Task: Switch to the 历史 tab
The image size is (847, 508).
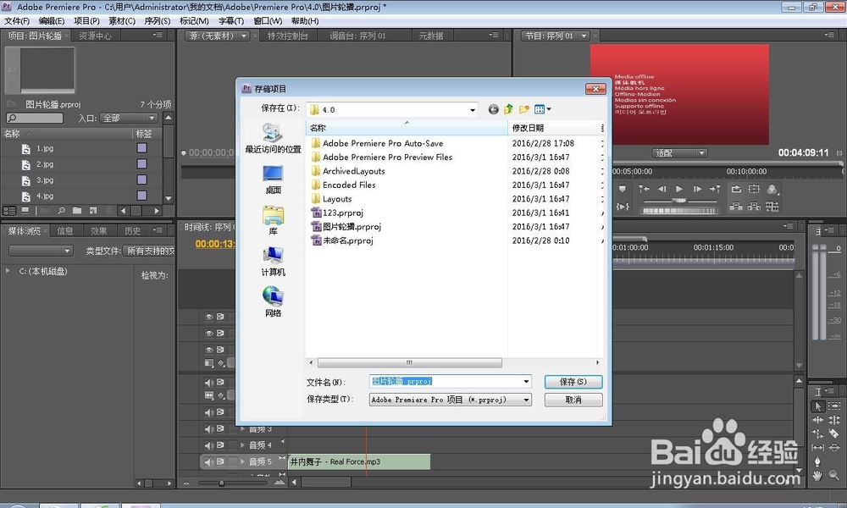Action: 132,231
